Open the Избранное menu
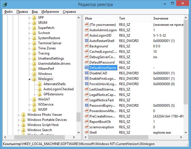This screenshot has height=149, width=191. 50,12
